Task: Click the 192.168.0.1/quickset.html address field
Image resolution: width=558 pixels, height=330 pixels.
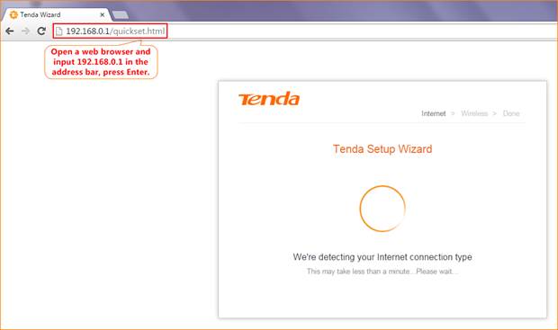Action: [110, 31]
